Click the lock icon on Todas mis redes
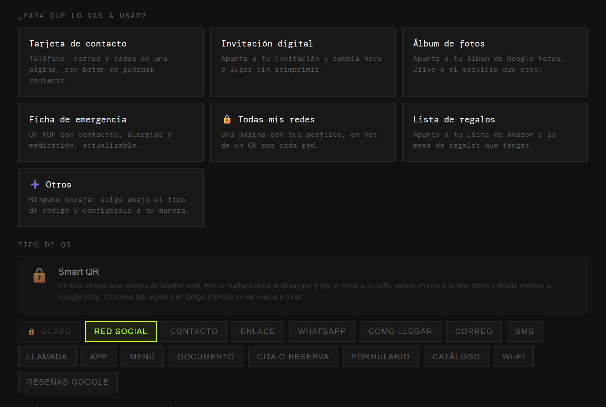 coord(227,119)
